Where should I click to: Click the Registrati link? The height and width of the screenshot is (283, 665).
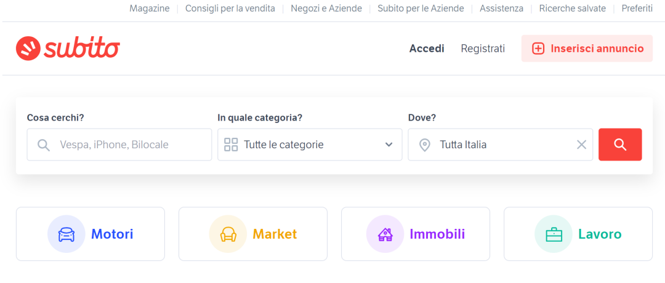[x=483, y=49]
